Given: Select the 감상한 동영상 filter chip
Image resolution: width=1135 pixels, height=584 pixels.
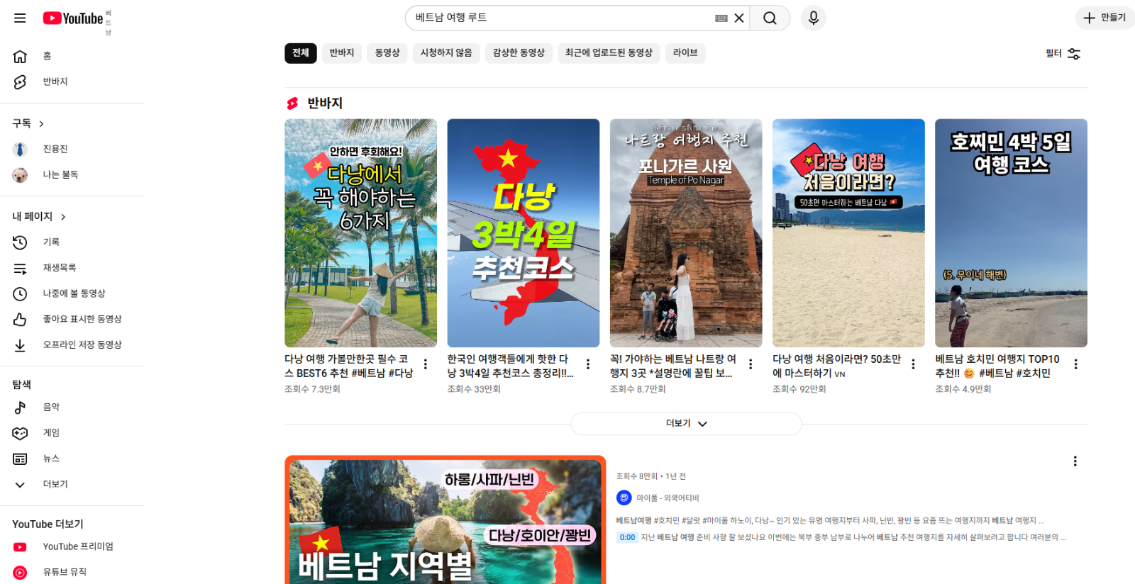Looking at the screenshot, I should (519, 53).
